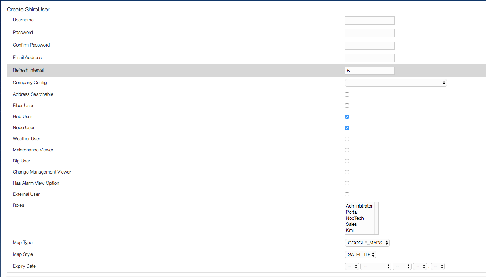
Task: Check the Fiber User checkbox
Action: 347,106
